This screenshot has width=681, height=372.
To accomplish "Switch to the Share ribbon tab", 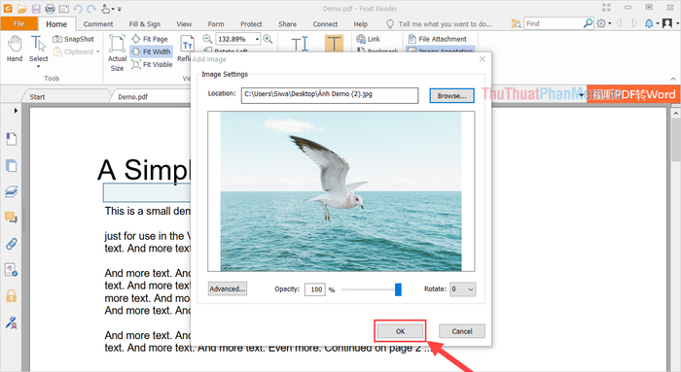I will 288,24.
